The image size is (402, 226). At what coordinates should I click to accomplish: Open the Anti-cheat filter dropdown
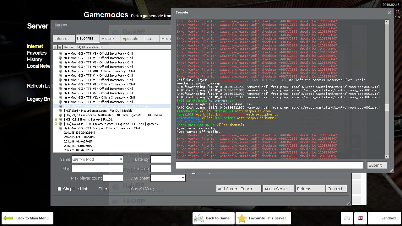tap(168, 178)
